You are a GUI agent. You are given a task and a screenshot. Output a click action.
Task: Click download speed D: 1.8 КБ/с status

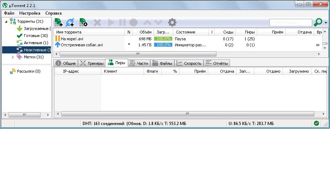164,124
